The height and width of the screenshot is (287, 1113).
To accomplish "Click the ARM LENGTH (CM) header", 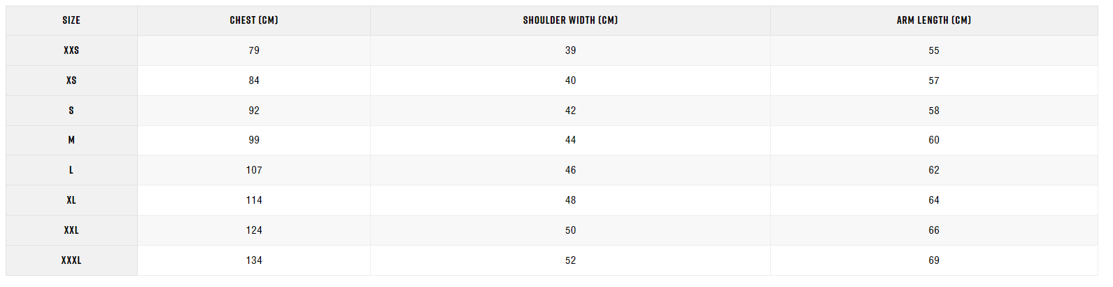I will pos(934,20).
